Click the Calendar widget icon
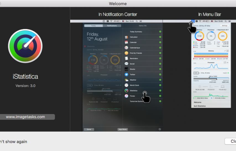The image size is (236, 151). click(x=126, y=42)
